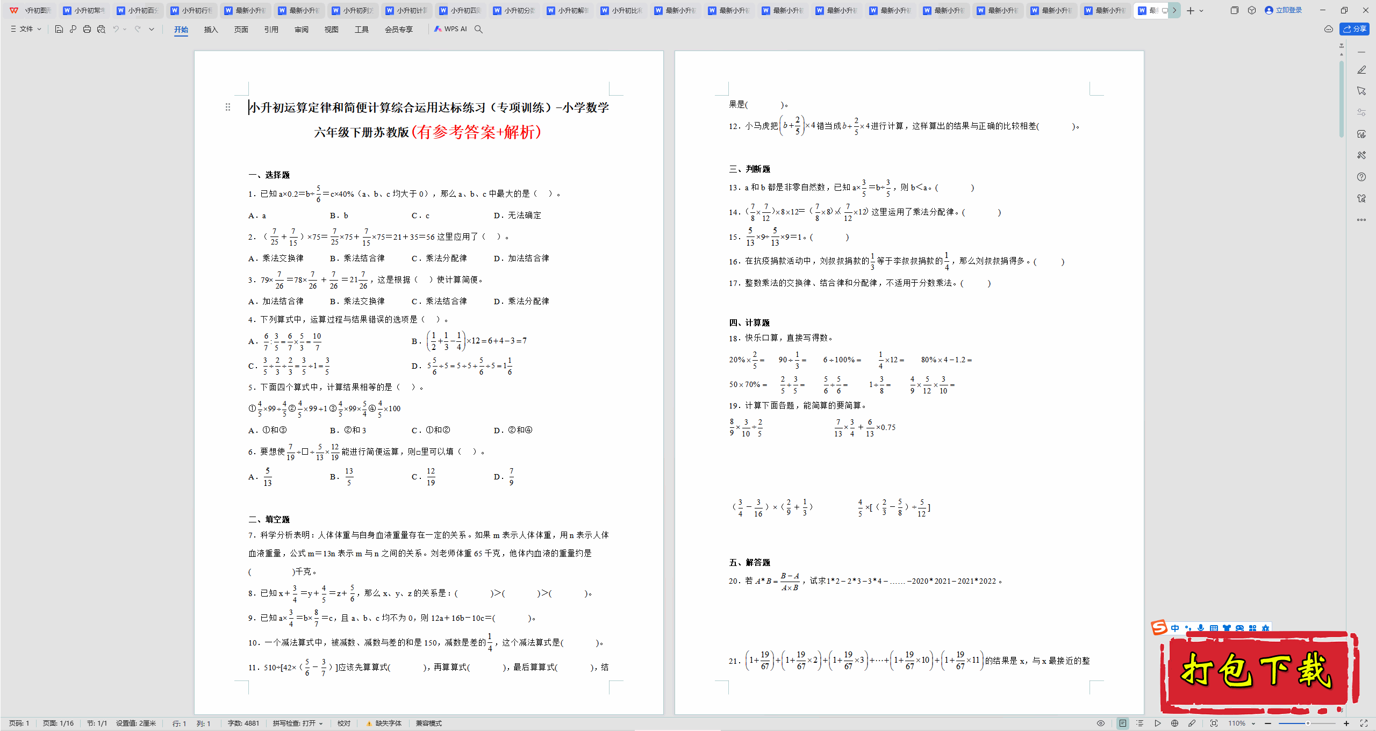
Task: Click the fit-page icon in status bar
Action: 1214,723
